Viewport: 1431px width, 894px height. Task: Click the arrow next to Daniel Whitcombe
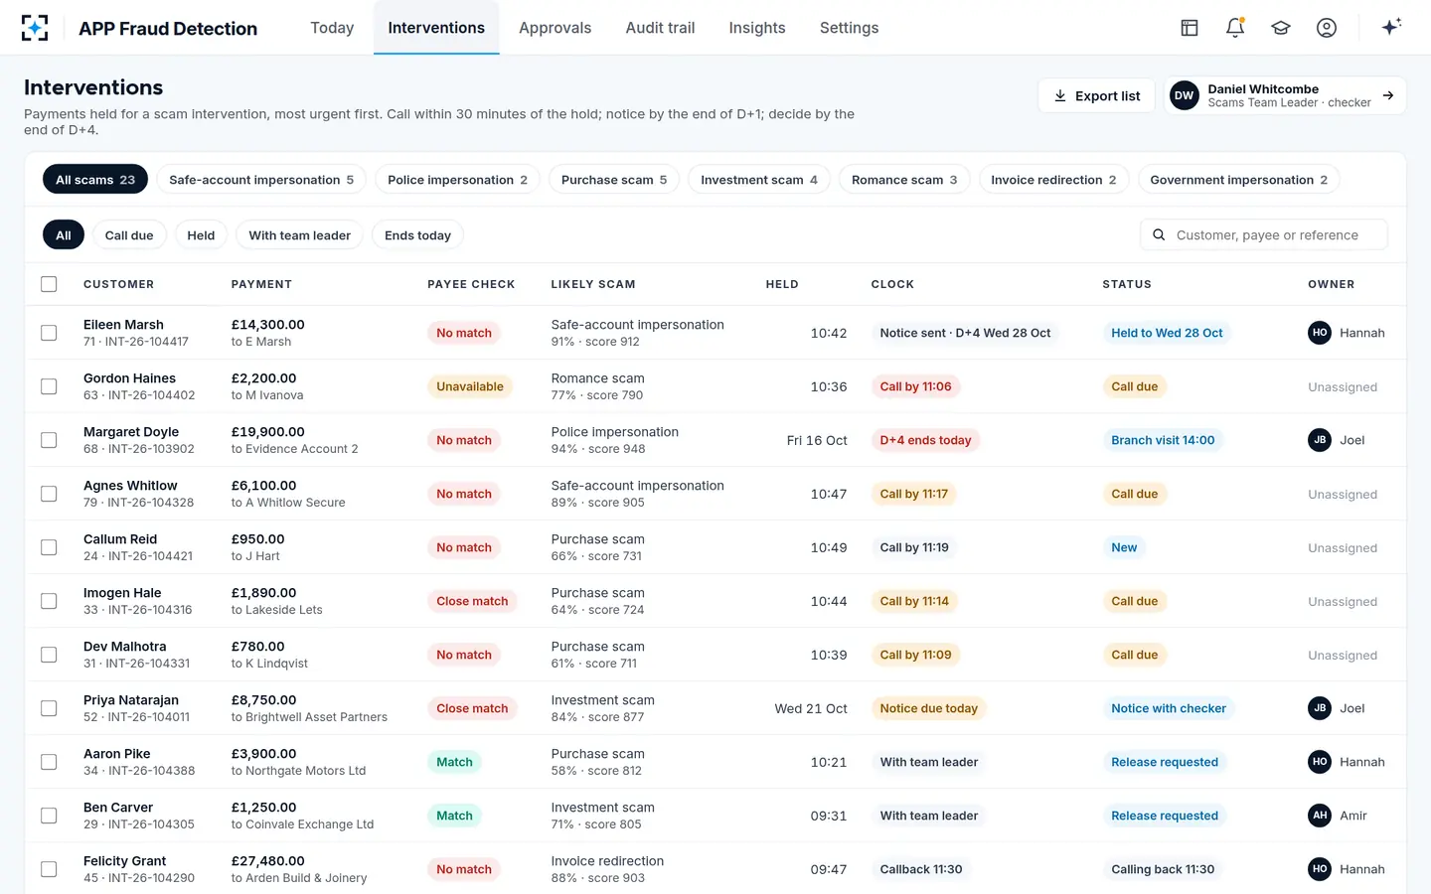pyautogui.click(x=1388, y=95)
